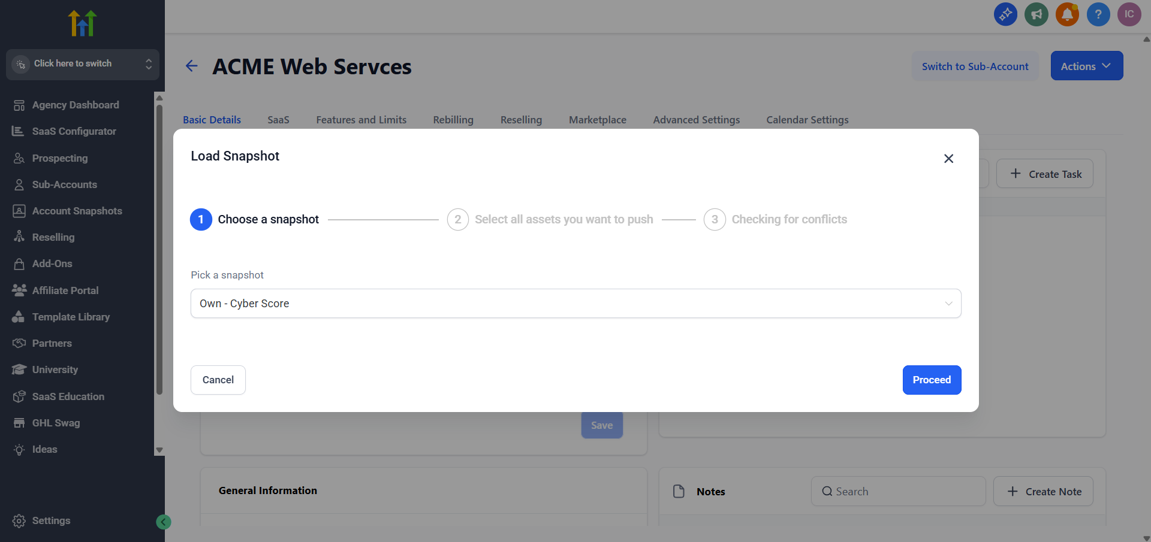Switch to the SaaS tab
The height and width of the screenshot is (542, 1151).
coord(278,120)
